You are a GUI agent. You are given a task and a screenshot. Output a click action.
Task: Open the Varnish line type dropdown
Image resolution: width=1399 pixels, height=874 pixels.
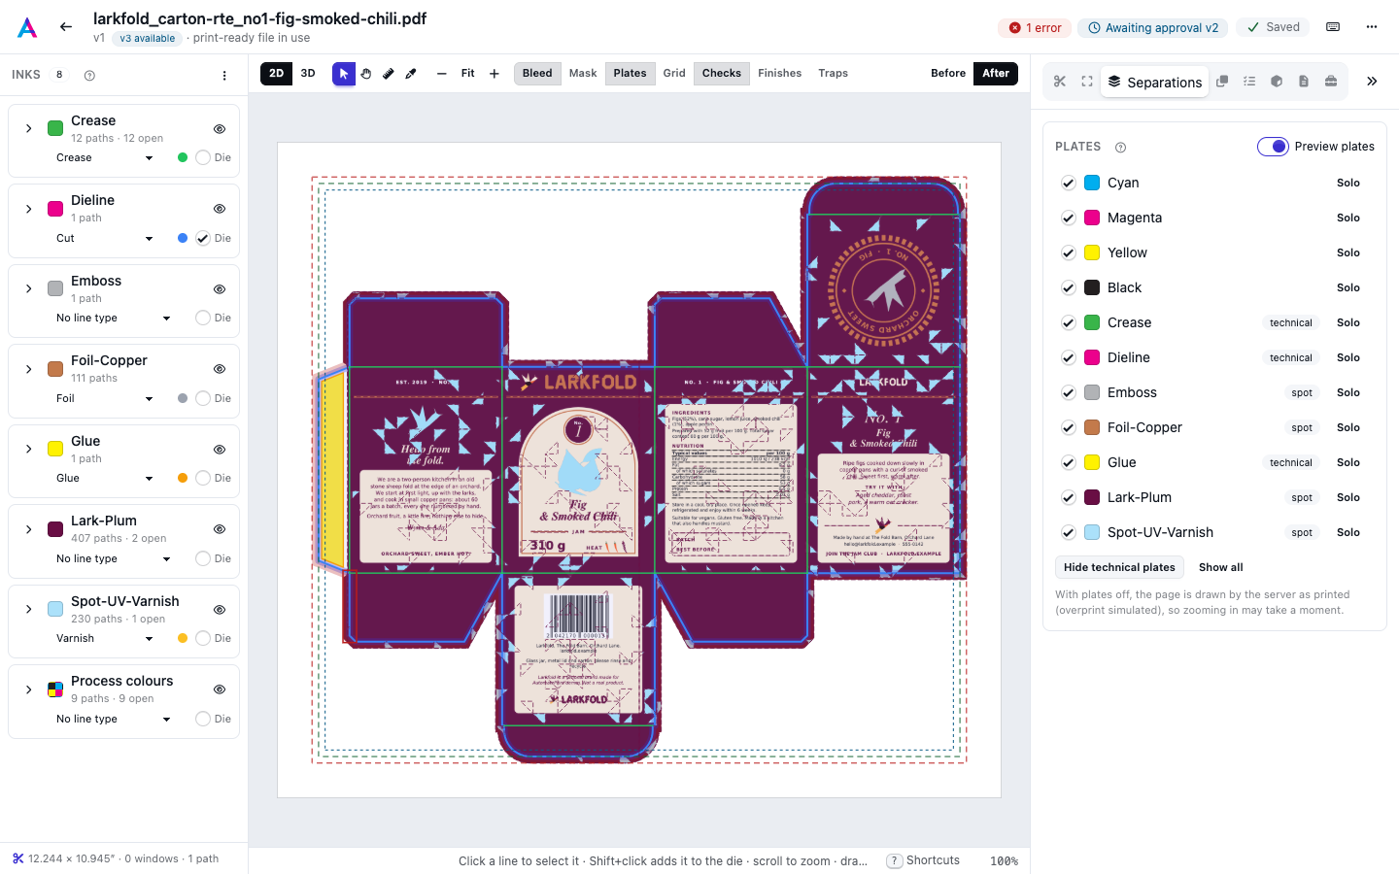tap(105, 638)
